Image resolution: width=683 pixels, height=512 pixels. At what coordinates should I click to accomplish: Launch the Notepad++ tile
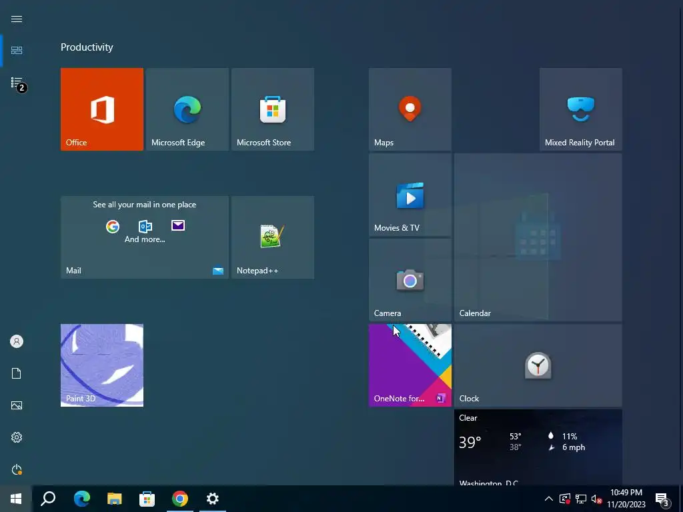(x=273, y=237)
